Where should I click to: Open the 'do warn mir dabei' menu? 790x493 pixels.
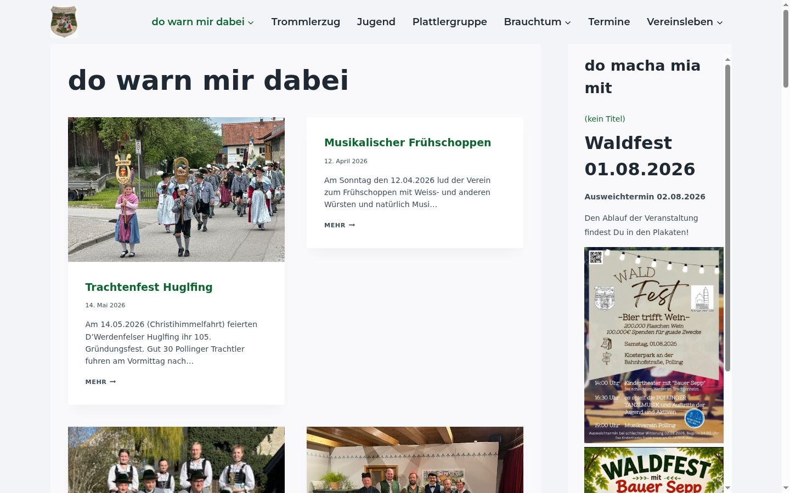198,22
